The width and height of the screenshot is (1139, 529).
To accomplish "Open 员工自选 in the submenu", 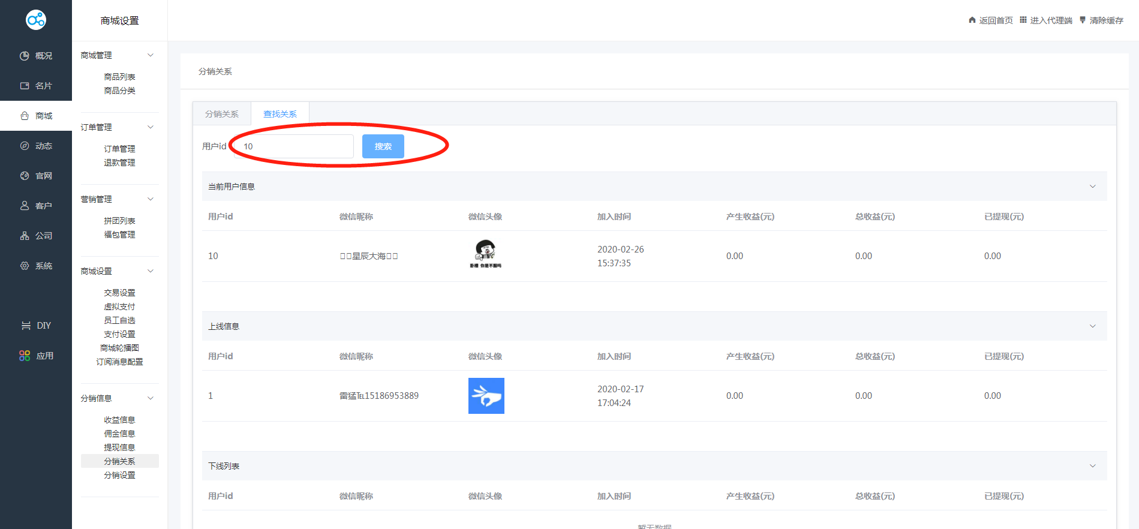I will (x=119, y=320).
